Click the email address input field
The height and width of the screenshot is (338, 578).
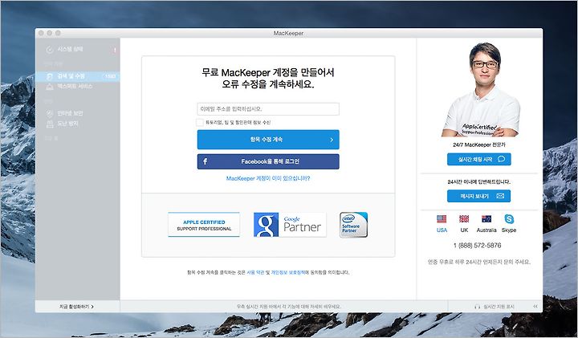[268, 108]
